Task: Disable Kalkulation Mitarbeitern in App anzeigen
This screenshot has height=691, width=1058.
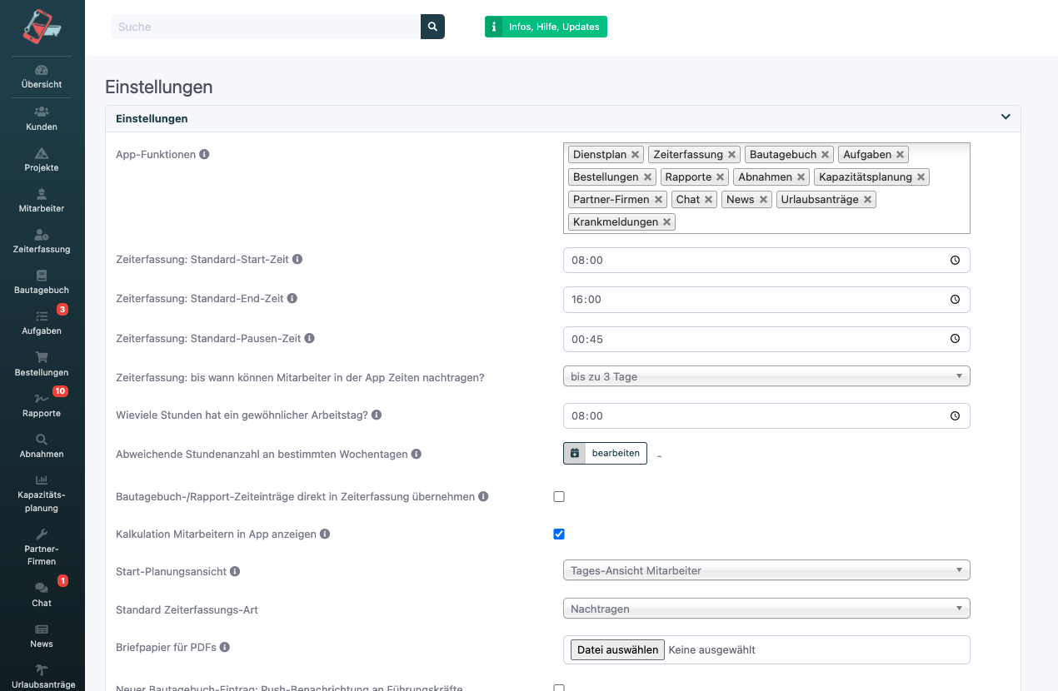Action: click(559, 534)
